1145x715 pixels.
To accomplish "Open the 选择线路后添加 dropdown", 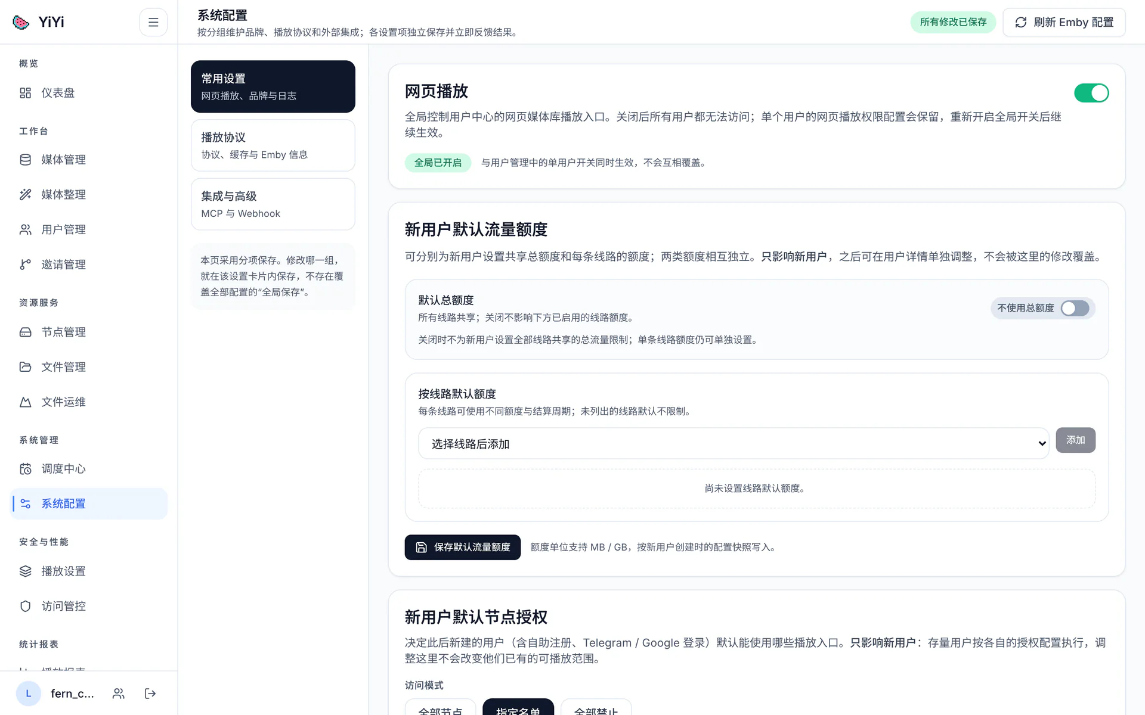I will coord(734,443).
